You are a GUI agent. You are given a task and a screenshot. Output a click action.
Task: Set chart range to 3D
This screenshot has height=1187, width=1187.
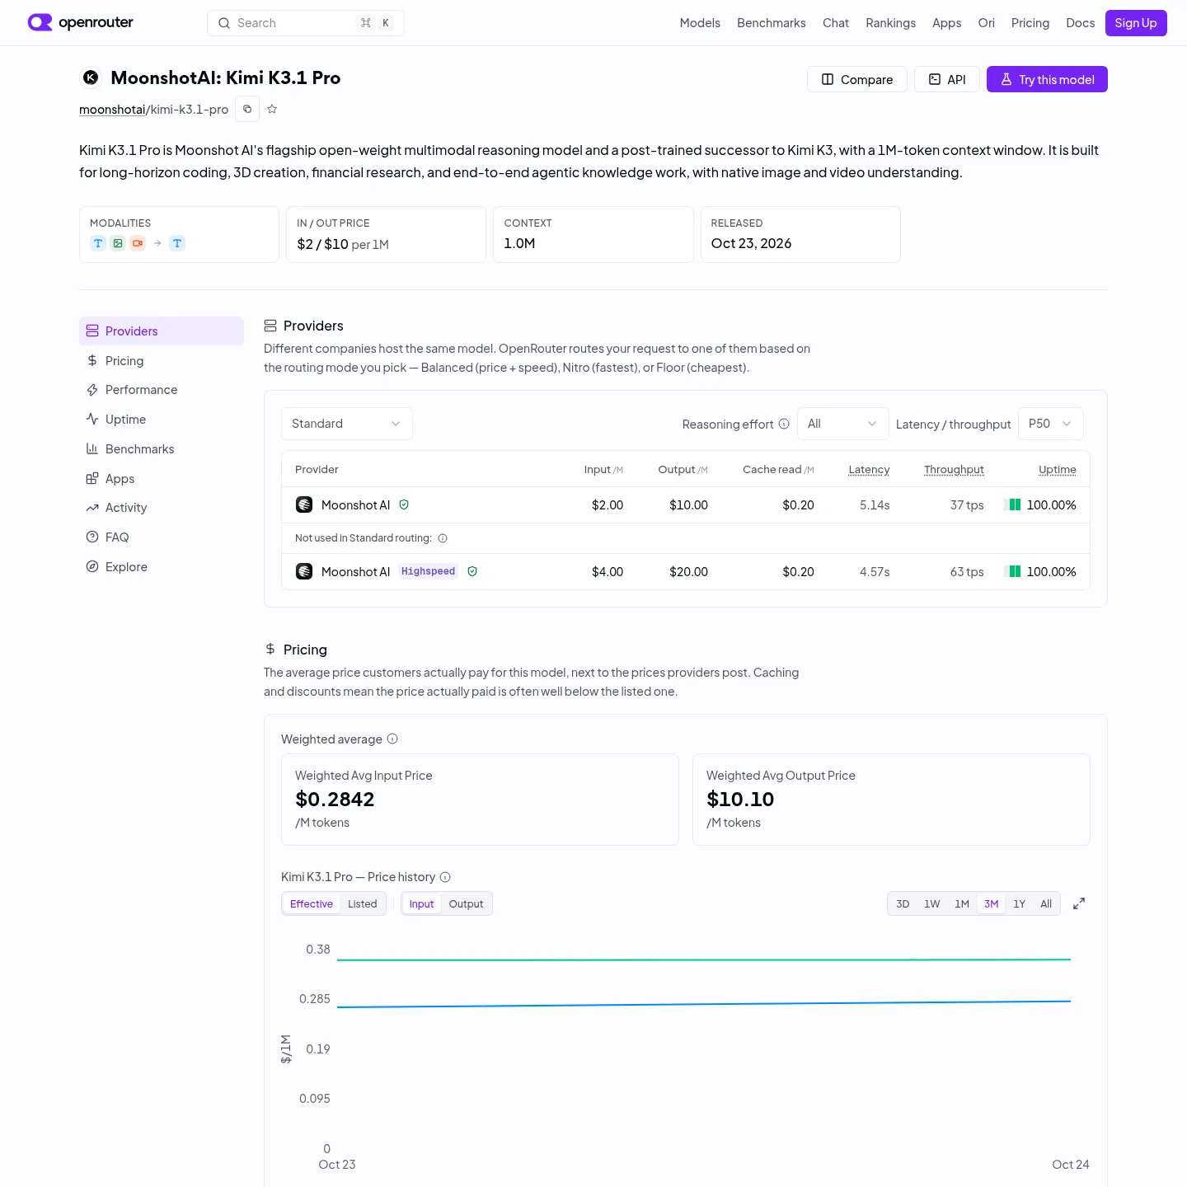pyautogui.click(x=903, y=903)
